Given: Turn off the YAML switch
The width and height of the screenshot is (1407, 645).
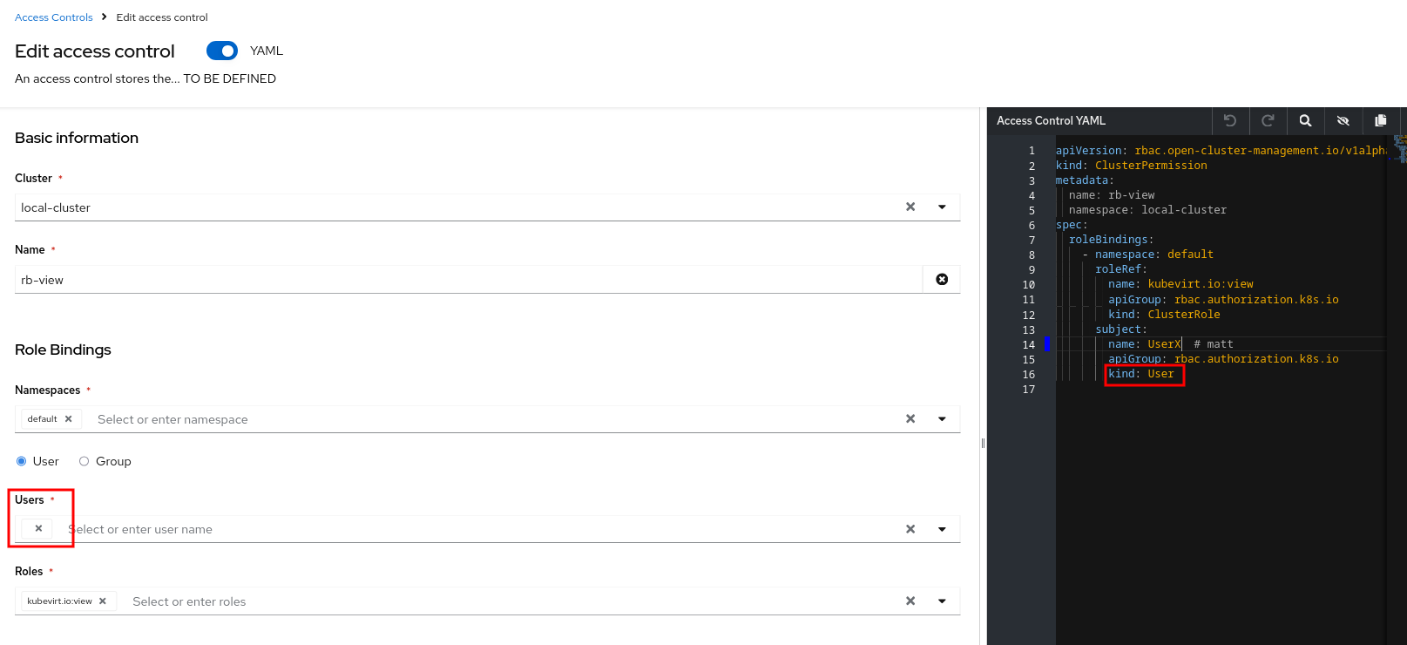Looking at the screenshot, I should pos(222,51).
